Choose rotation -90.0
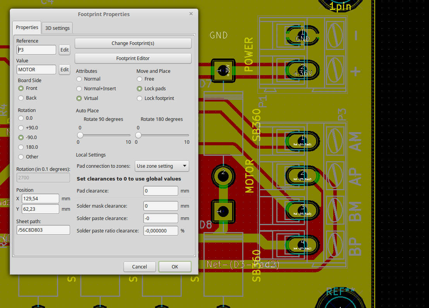 (28, 137)
